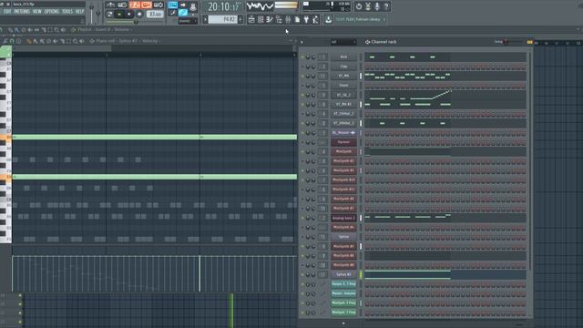The width and height of the screenshot is (583, 328).
Task: Open the pattern selector dropdown
Action: pos(222,19)
